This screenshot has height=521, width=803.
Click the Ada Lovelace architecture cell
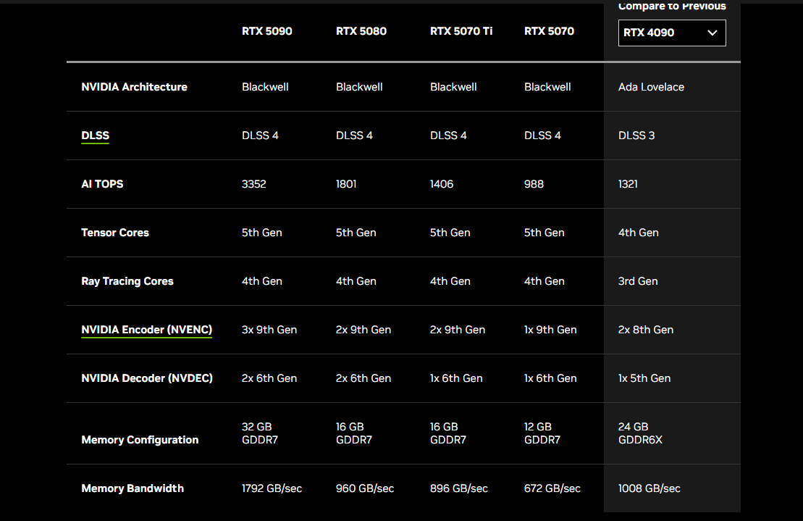coord(651,87)
